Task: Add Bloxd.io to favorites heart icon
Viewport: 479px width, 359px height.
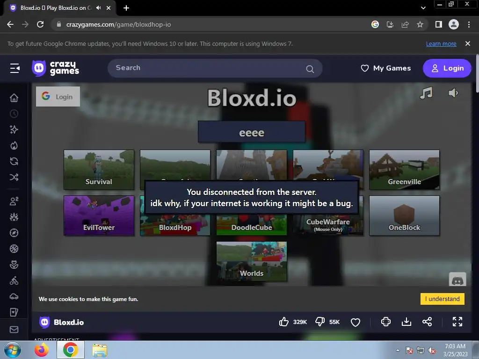Action: (356, 322)
